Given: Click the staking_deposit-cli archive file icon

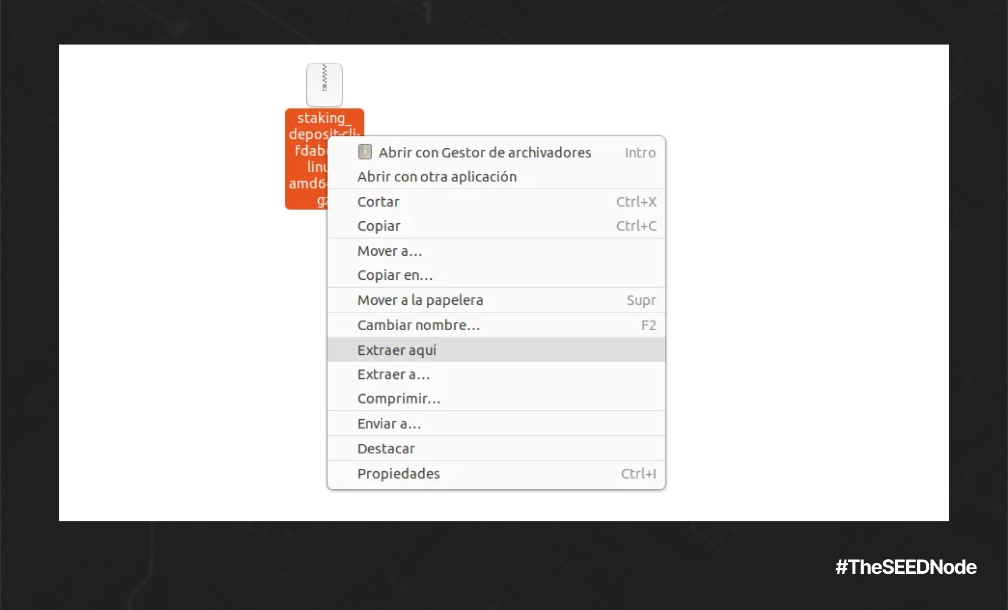Looking at the screenshot, I should pos(325,85).
